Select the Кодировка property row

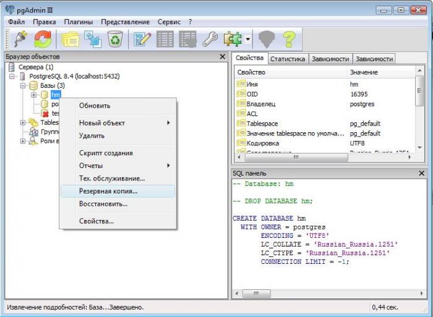[325, 143]
